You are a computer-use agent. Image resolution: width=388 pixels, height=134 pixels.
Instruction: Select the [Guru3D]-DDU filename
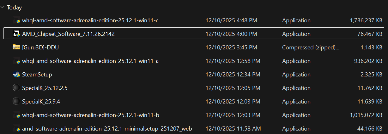[40, 47]
